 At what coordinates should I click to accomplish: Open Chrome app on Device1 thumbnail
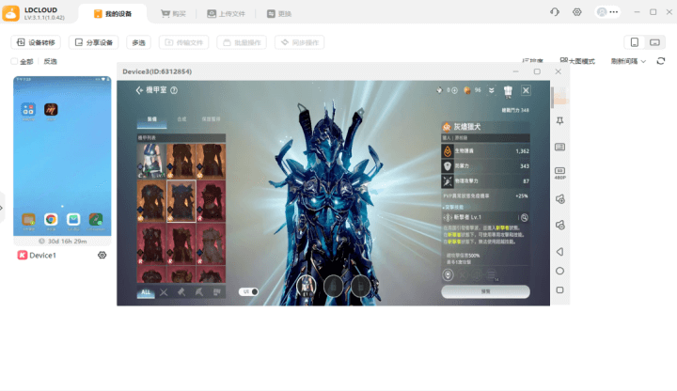click(51, 219)
